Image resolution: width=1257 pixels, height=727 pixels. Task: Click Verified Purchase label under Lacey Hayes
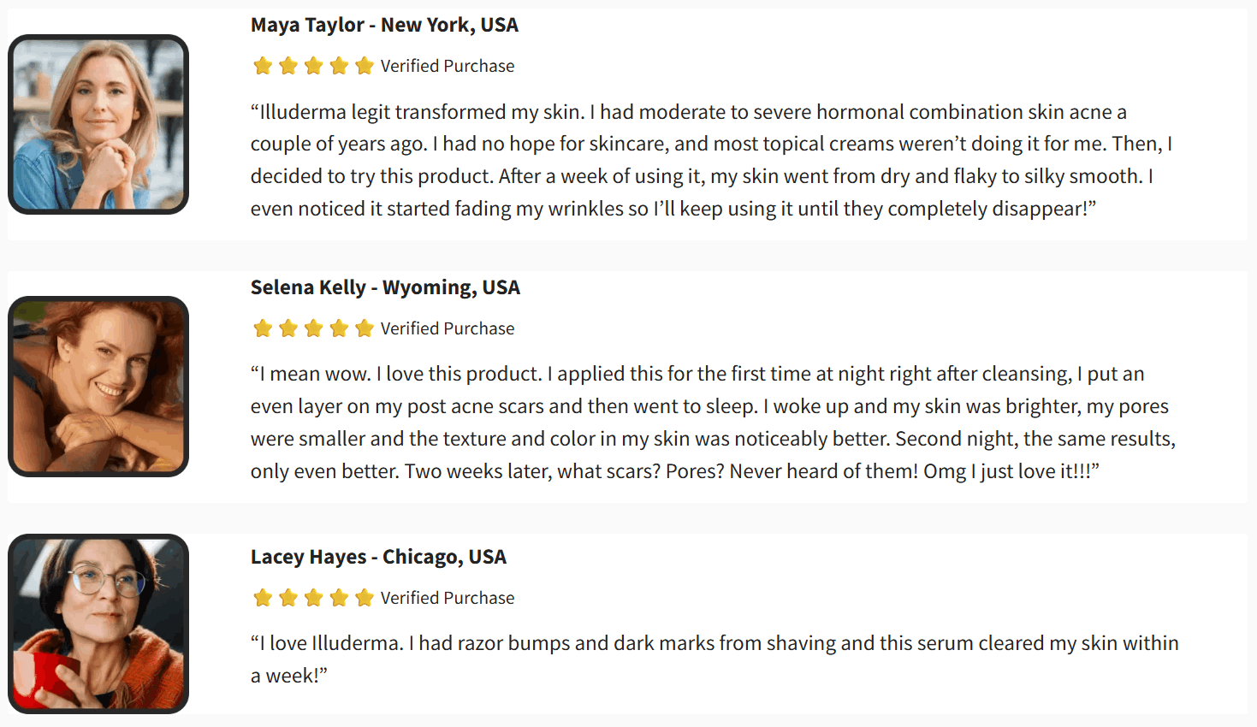coord(448,598)
